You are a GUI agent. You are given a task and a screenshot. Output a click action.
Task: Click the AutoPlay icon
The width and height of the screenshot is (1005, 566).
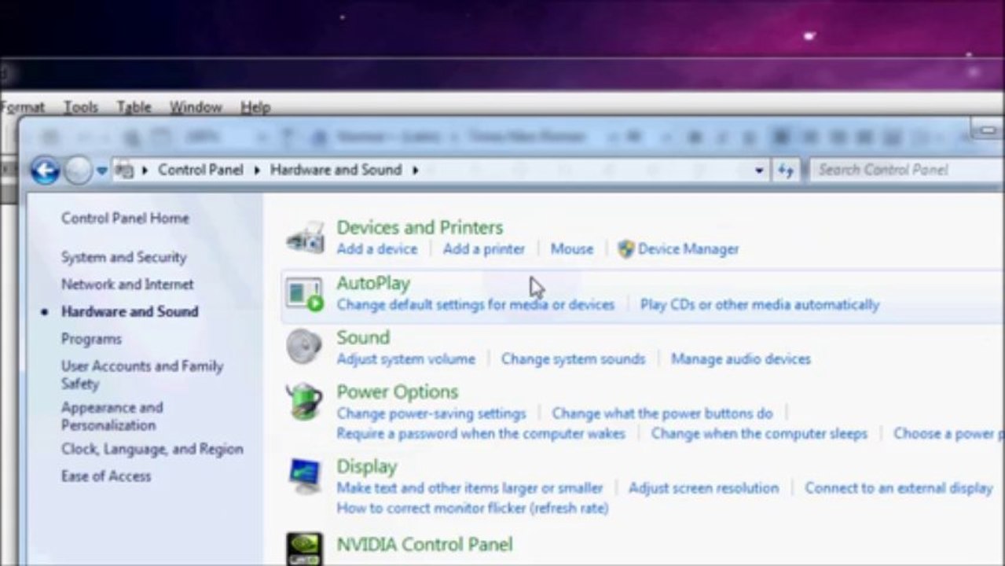305,293
